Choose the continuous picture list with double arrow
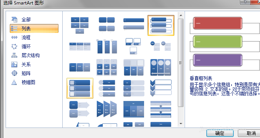The width and height of the screenshot is (260, 138). (x=161, y=67)
